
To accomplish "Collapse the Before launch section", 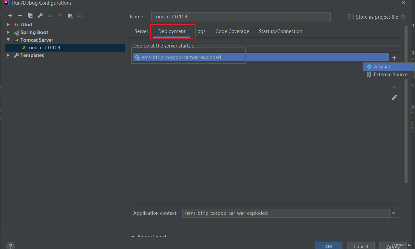I will [x=133, y=237].
